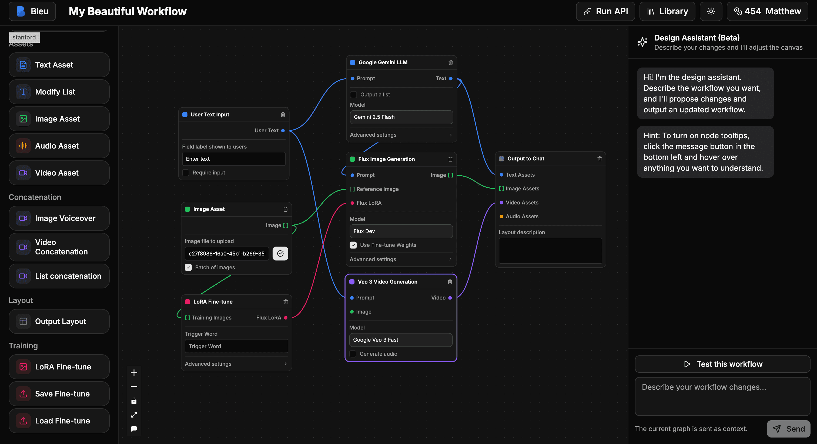The width and height of the screenshot is (817, 444).
Task: Select Save Fine-tune sidebar item
Action: coord(59,393)
